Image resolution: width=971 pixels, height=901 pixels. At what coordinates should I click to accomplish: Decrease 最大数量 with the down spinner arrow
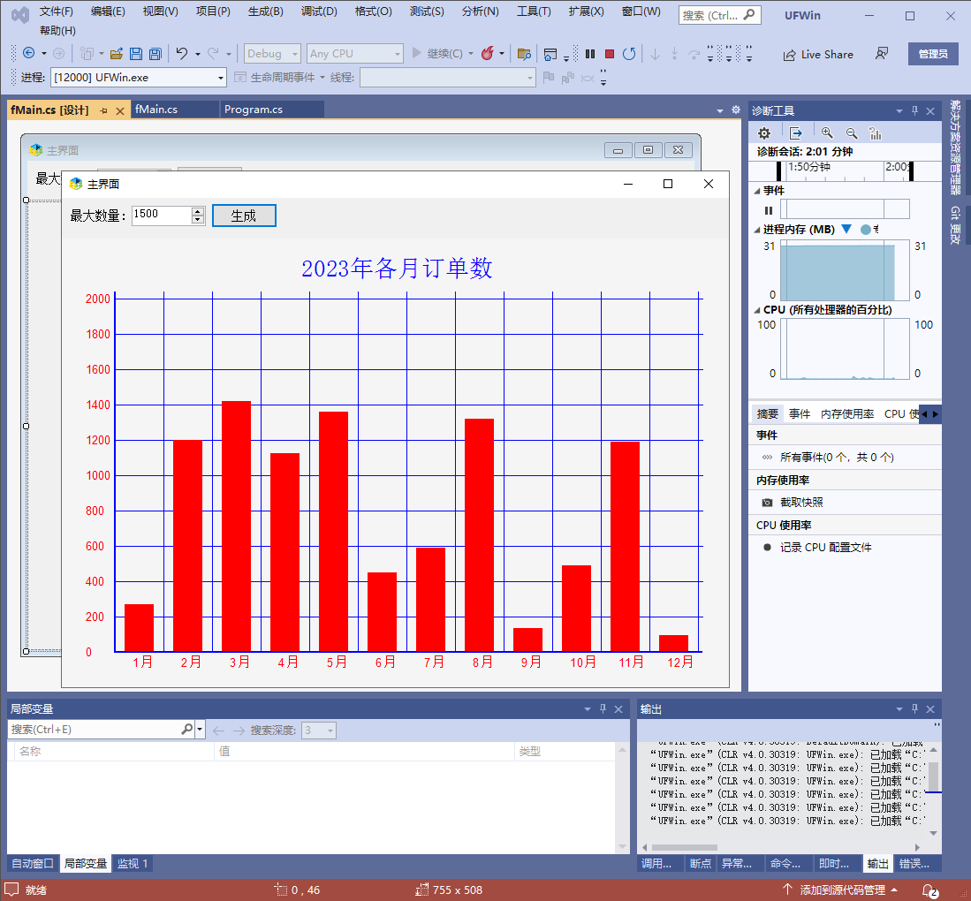point(198,220)
